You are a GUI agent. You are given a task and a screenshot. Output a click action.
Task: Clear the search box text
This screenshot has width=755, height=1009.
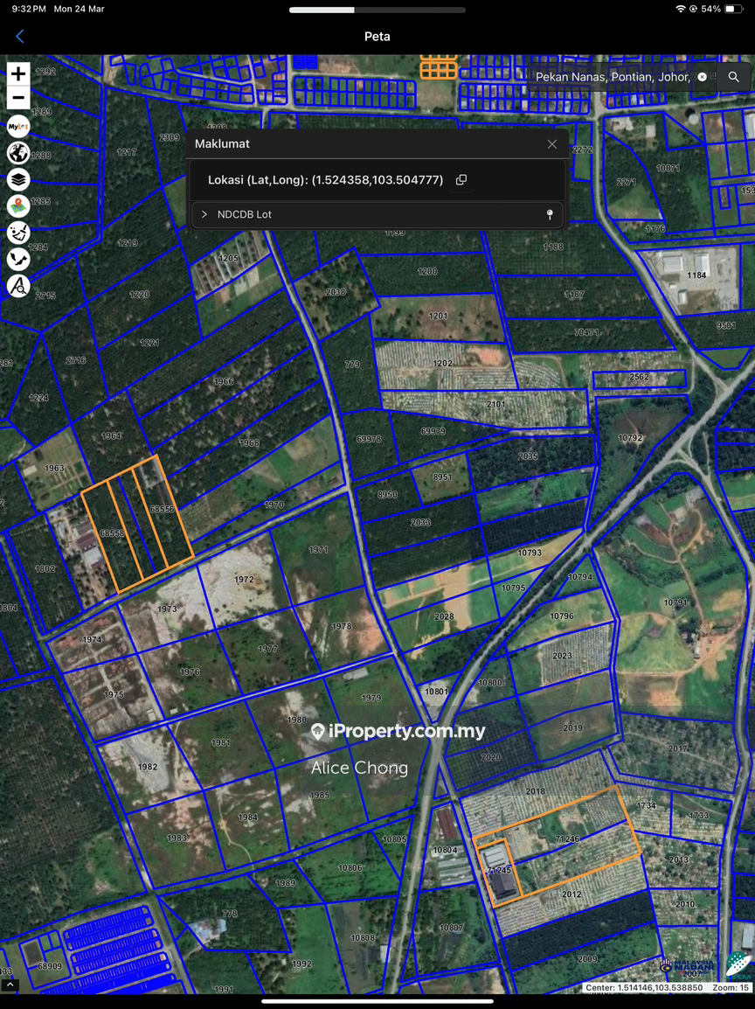click(x=703, y=77)
